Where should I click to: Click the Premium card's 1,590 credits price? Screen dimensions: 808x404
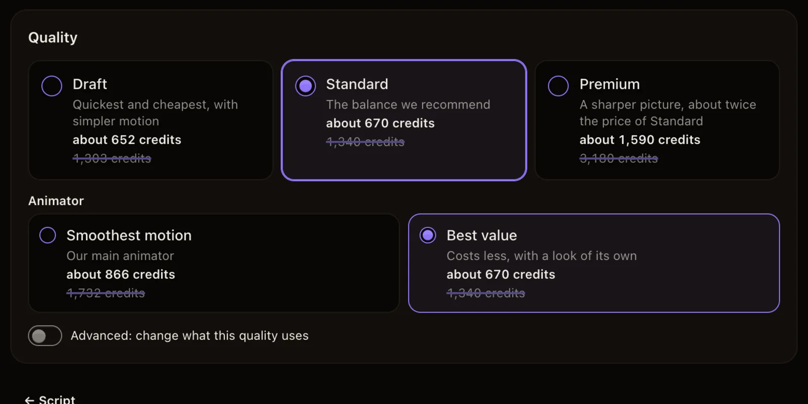pos(640,140)
